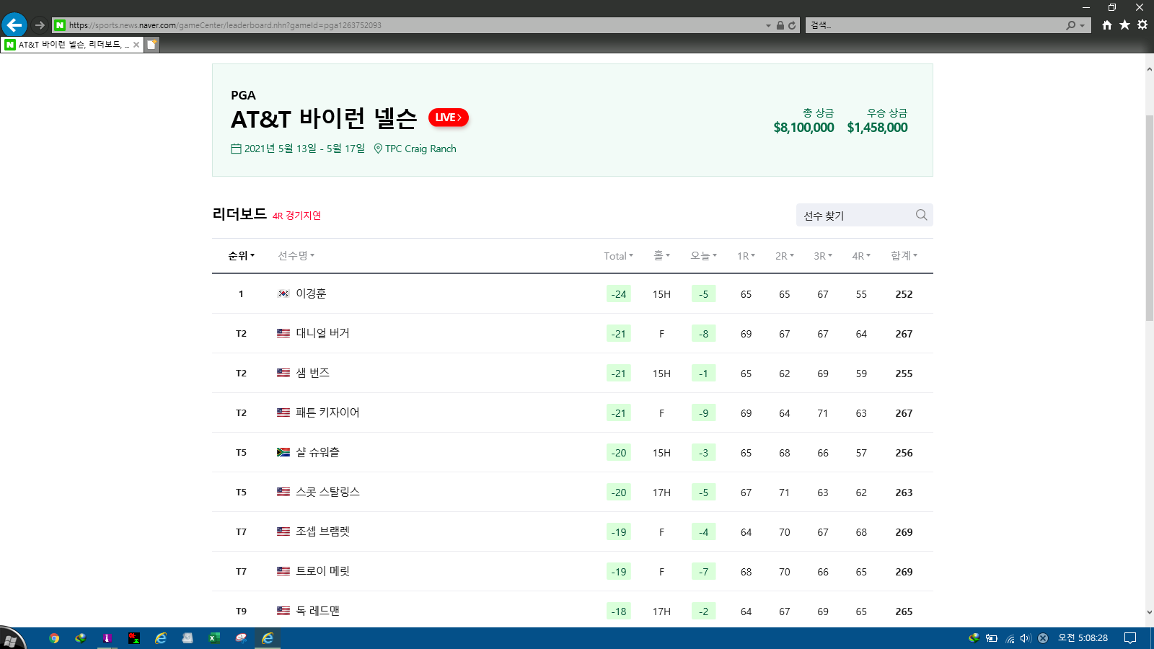Open browser Tools gear icon
The image size is (1154, 649).
coord(1142,25)
